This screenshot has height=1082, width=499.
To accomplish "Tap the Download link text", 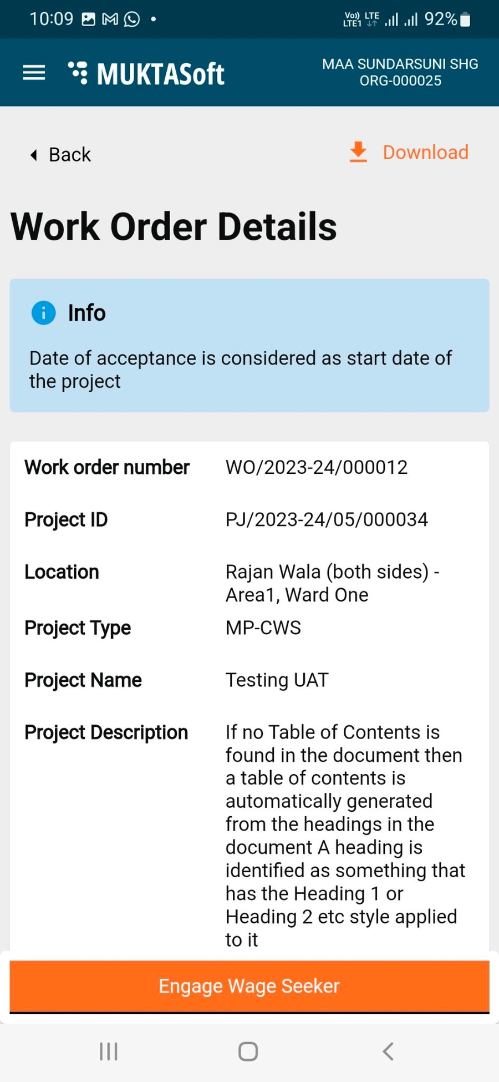I will coord(425,152).
